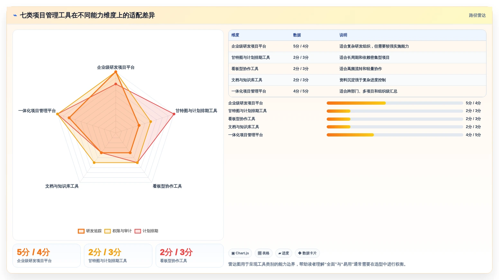Select table row 一体化项目管理平台
Image resolution: width=499 pixels, height=280 pixels.
point(357,91)
